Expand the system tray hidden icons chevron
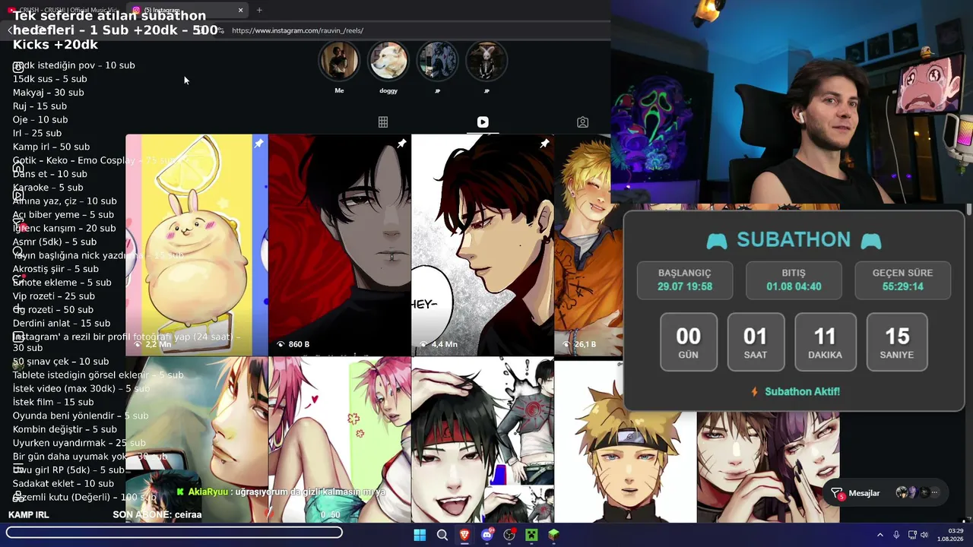Image resolution: width=973 pixels, height=547 pixels. tap(880, 535)
